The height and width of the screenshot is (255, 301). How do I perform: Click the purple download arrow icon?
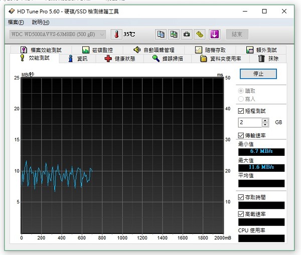pos(214,35)
